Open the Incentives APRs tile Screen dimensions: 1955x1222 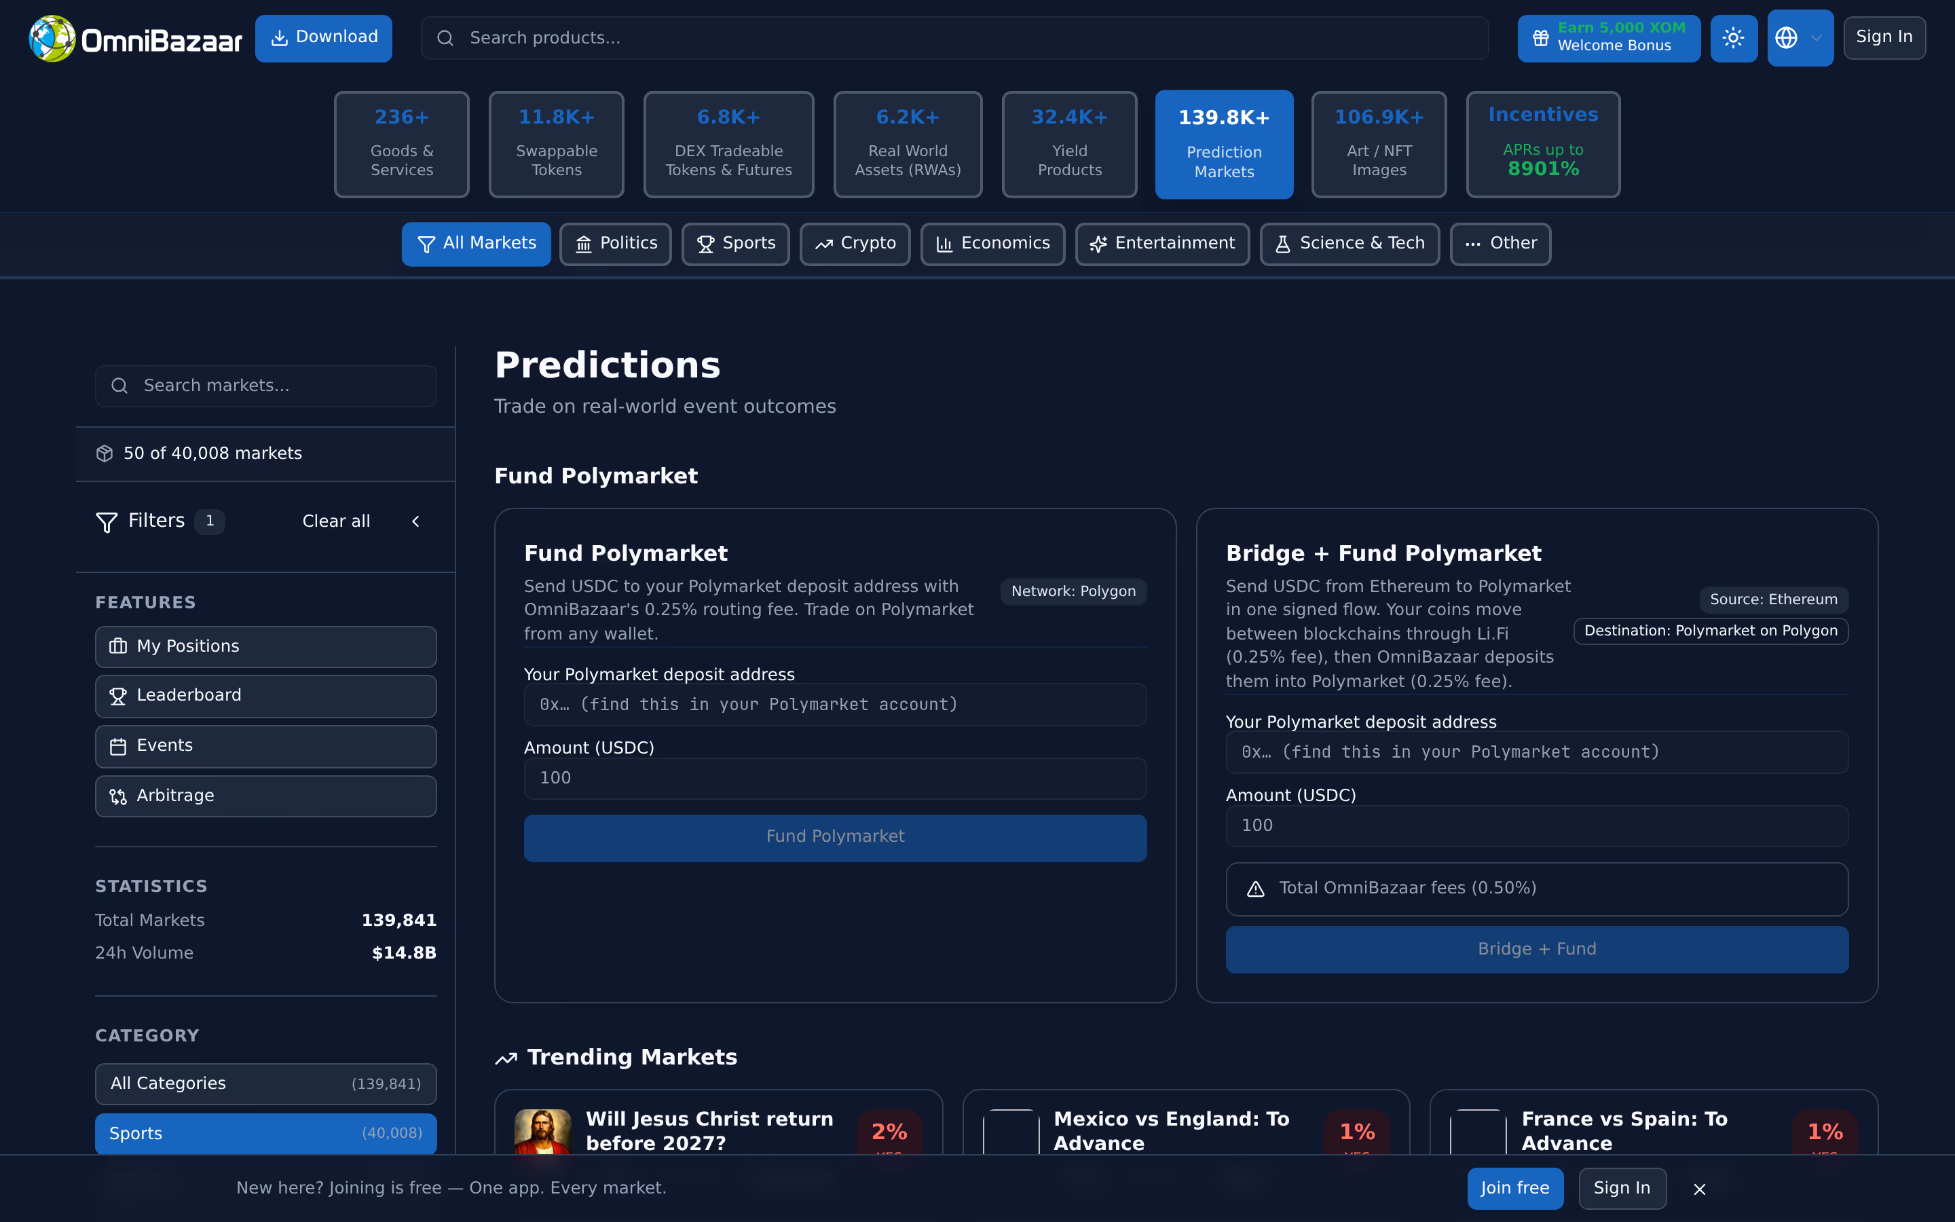(1543, 144)
